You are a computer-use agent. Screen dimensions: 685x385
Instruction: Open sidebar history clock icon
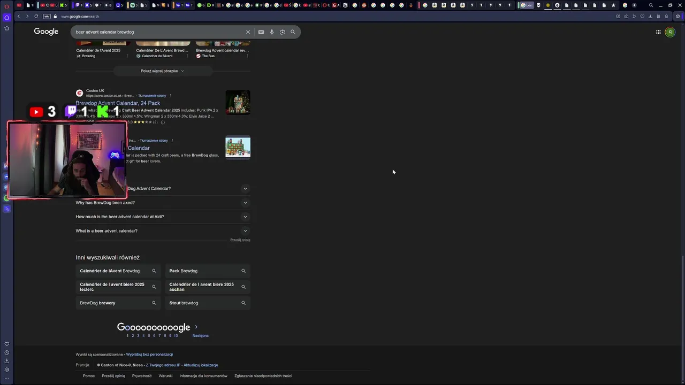(7, 352)
